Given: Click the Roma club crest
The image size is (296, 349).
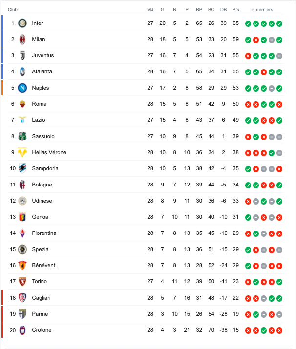Looking at the screenshot, I should tap(22, 104).
